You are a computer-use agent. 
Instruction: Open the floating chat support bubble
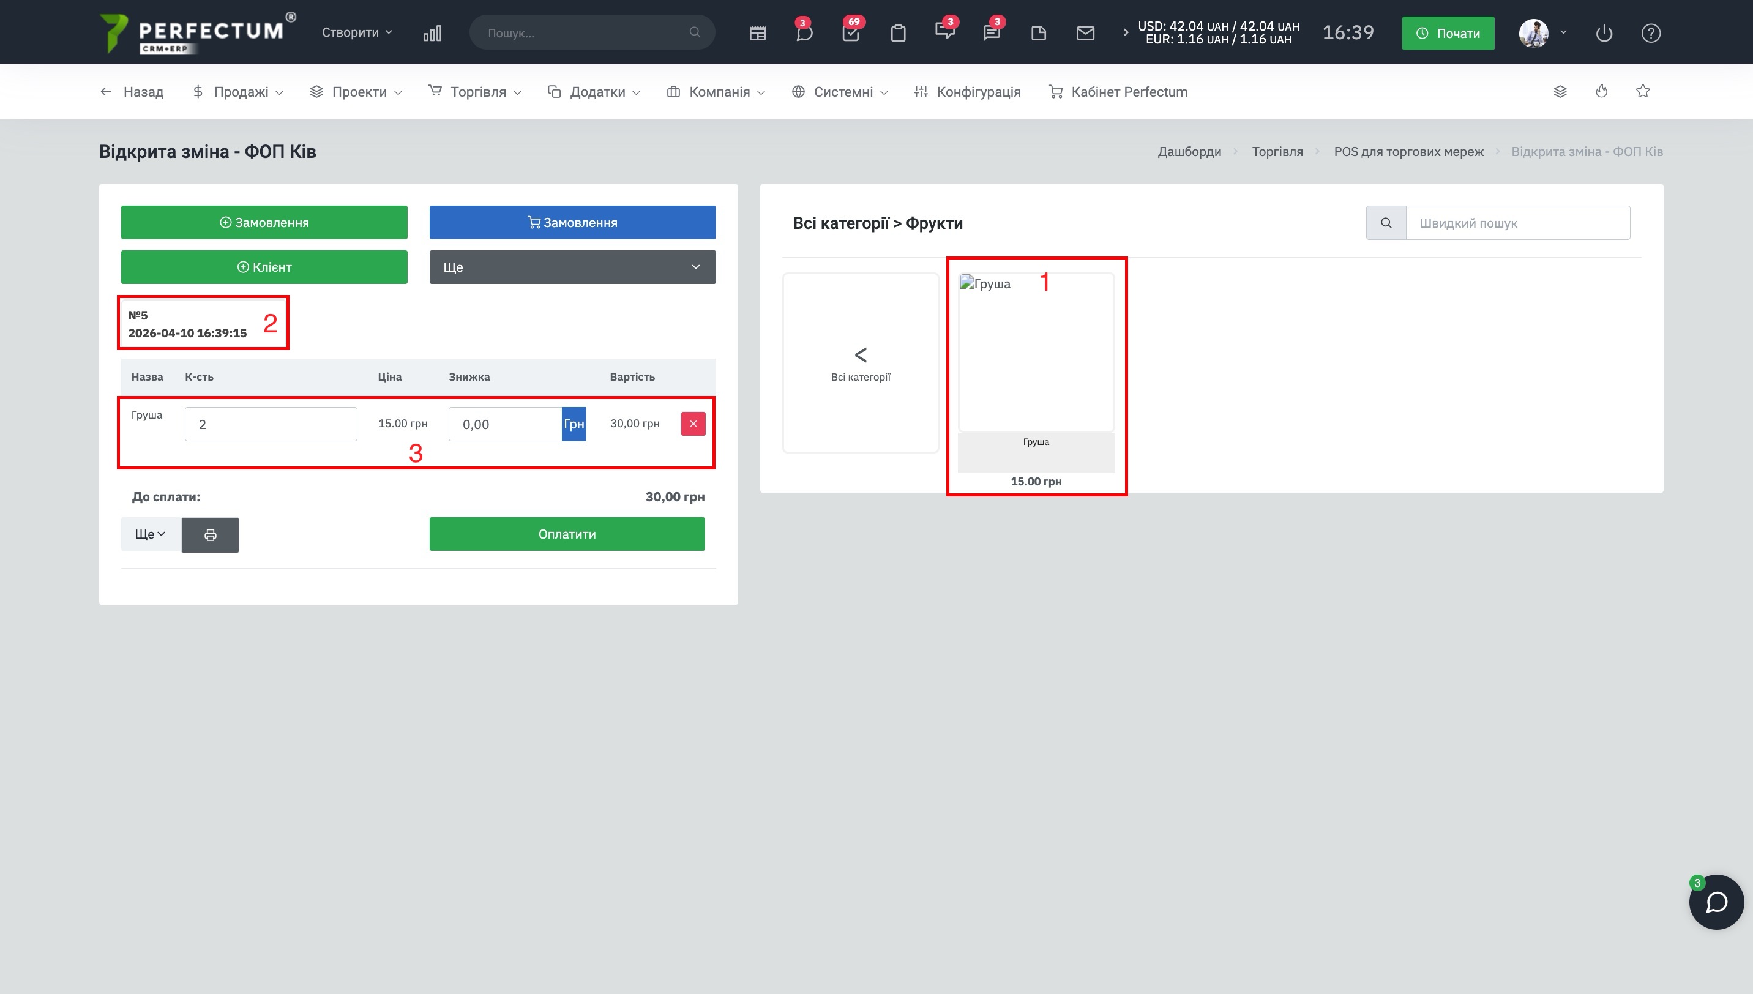point(1716,902)
